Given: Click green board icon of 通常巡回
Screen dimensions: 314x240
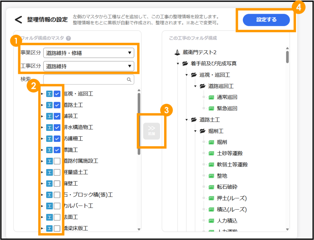Looking at the screenshot, I should (211, 98).
